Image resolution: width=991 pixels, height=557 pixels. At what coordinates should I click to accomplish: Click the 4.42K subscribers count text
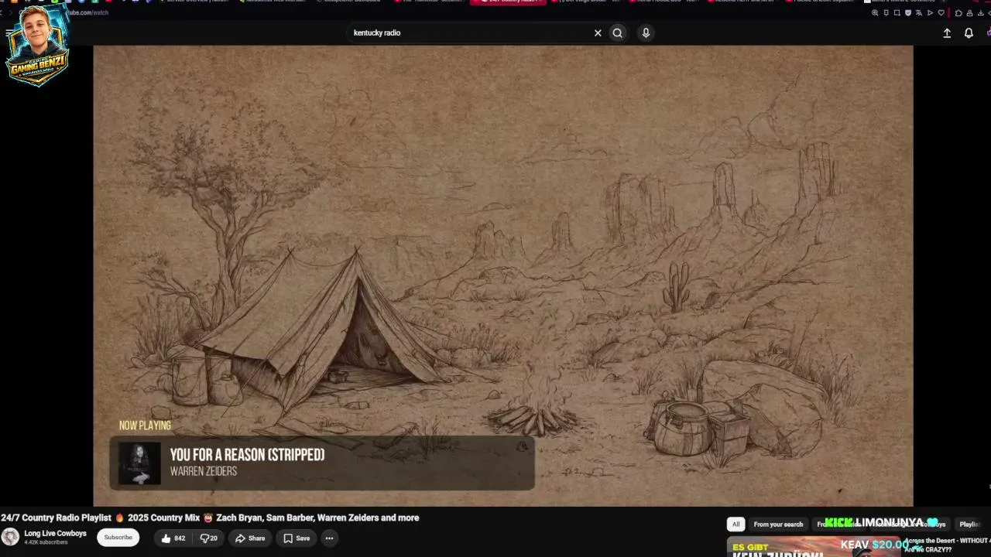pos(46,542)
